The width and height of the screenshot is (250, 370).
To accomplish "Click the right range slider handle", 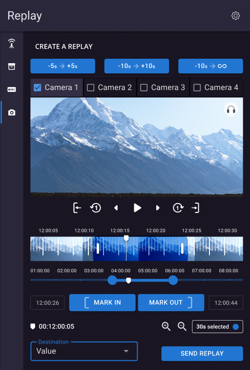I will [173, 280].
